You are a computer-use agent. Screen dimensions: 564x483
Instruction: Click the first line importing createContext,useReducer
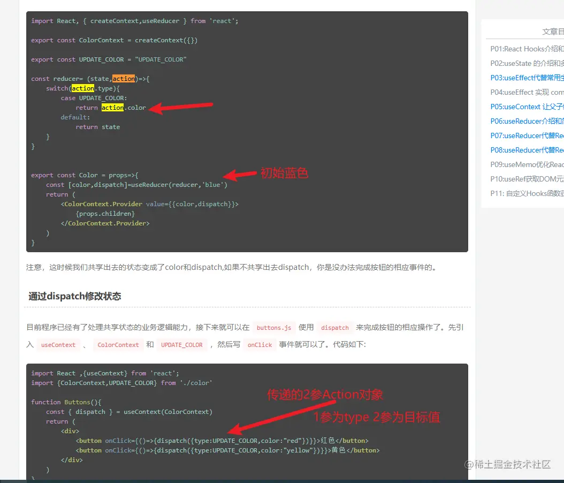coord(134,21)
